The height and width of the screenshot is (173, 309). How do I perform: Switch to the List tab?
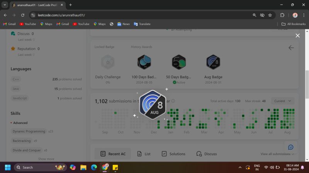(144, 154)
